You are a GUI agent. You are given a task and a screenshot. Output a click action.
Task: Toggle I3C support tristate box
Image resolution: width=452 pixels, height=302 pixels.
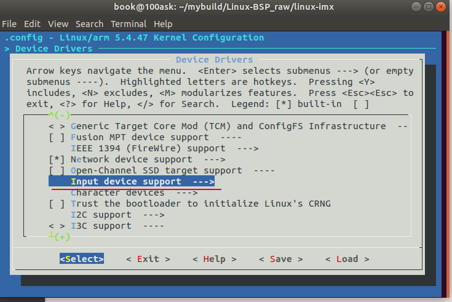[57, 226]
